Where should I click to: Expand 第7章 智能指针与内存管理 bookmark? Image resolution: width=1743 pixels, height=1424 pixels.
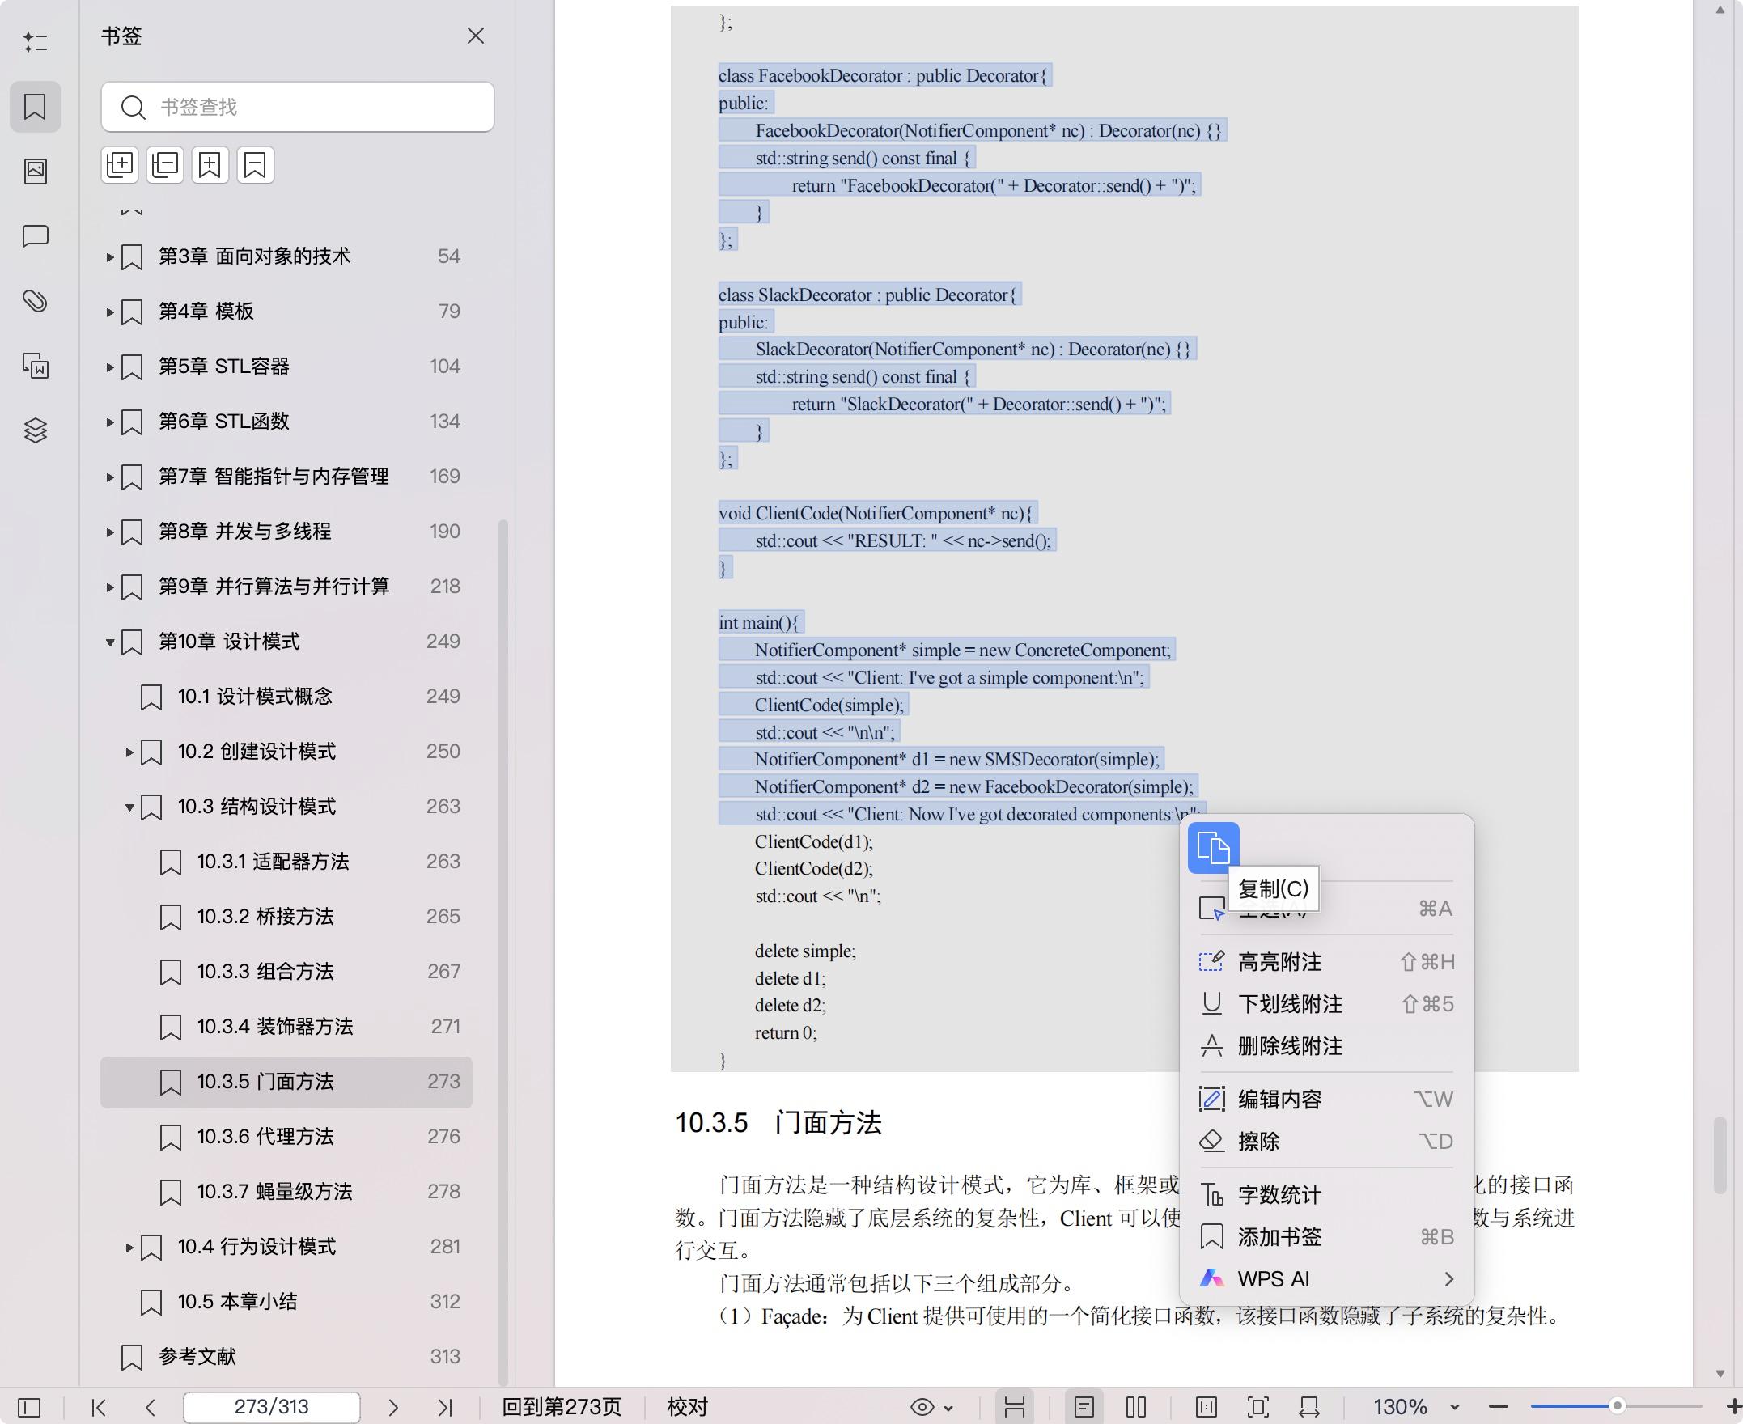click(x=110, y=477)
